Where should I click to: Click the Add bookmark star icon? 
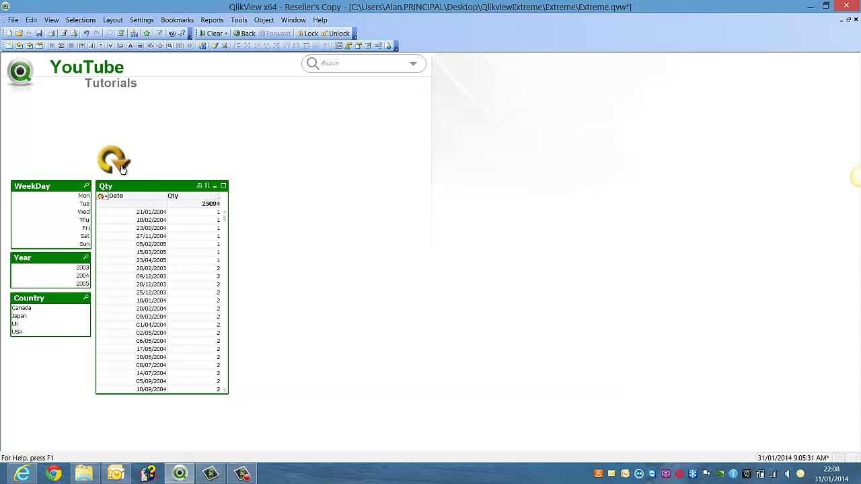(147, 34)
